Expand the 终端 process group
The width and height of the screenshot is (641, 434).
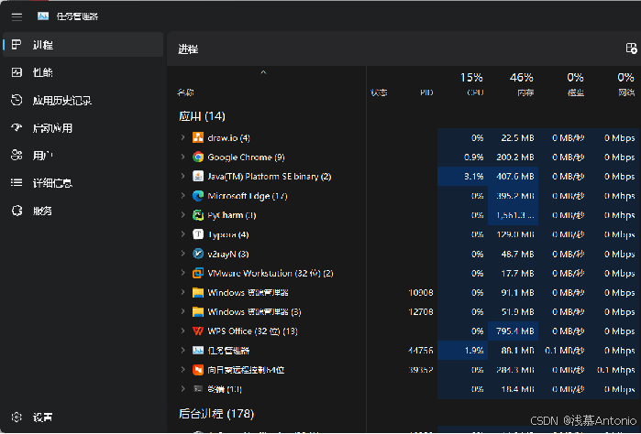(183, 389)
